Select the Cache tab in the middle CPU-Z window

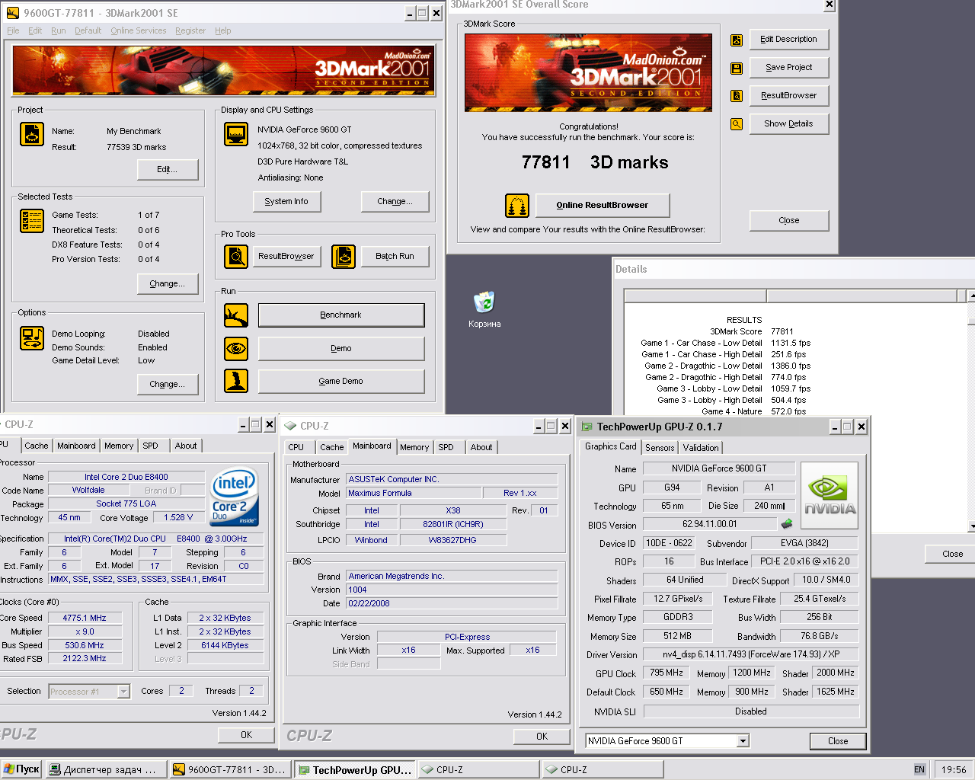point(331,447)
